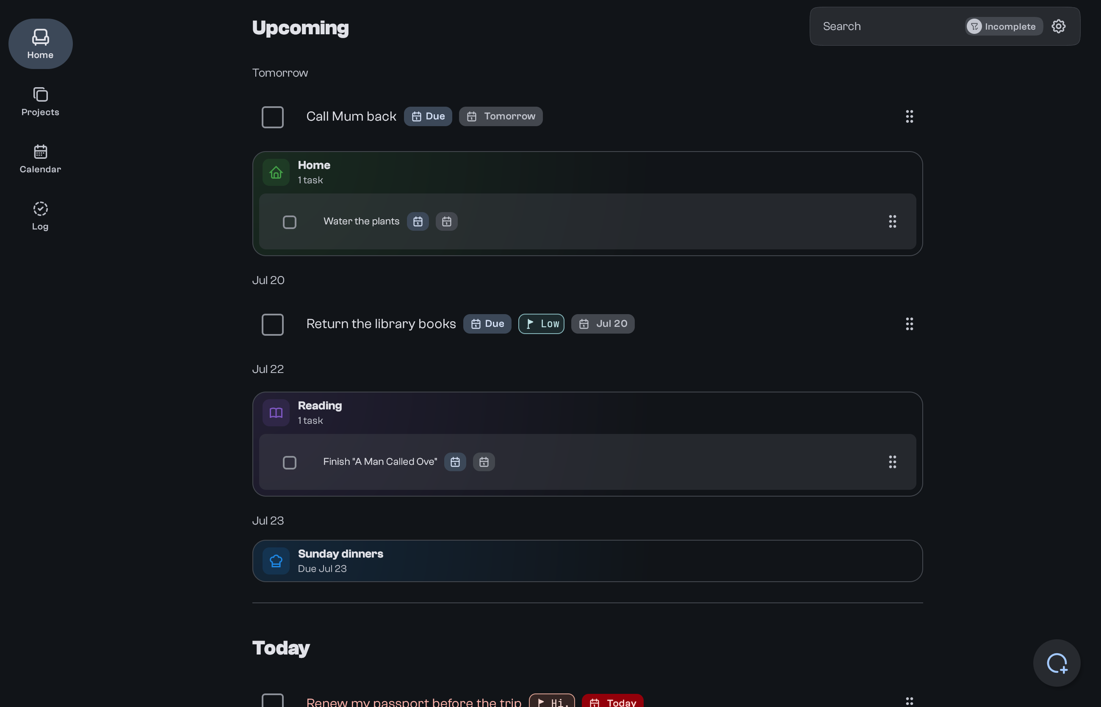
Task: Click gray date icon on Water the plants
Action: [447, 221]
